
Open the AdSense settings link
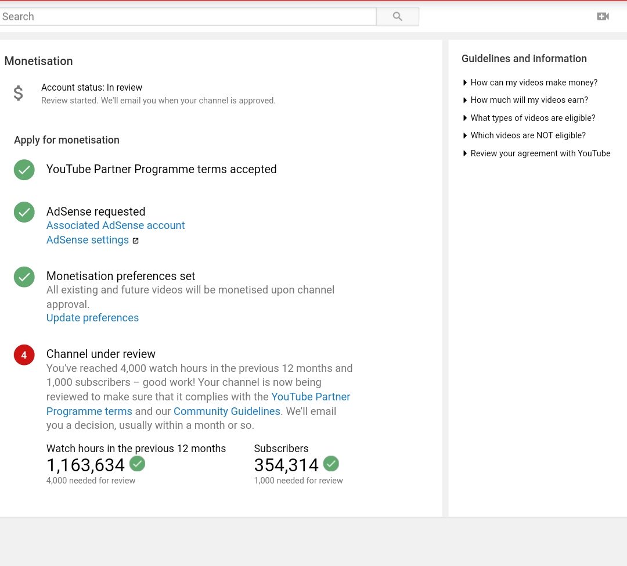tap(88, 240)
